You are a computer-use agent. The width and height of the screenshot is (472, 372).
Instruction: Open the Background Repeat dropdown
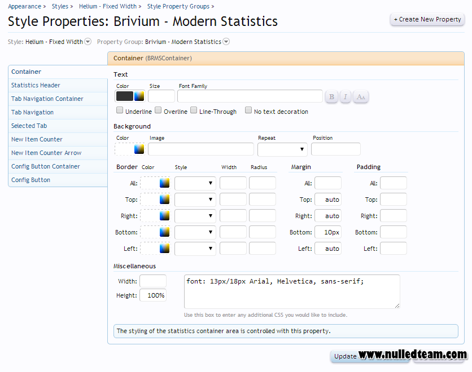(x=282, y=149)
